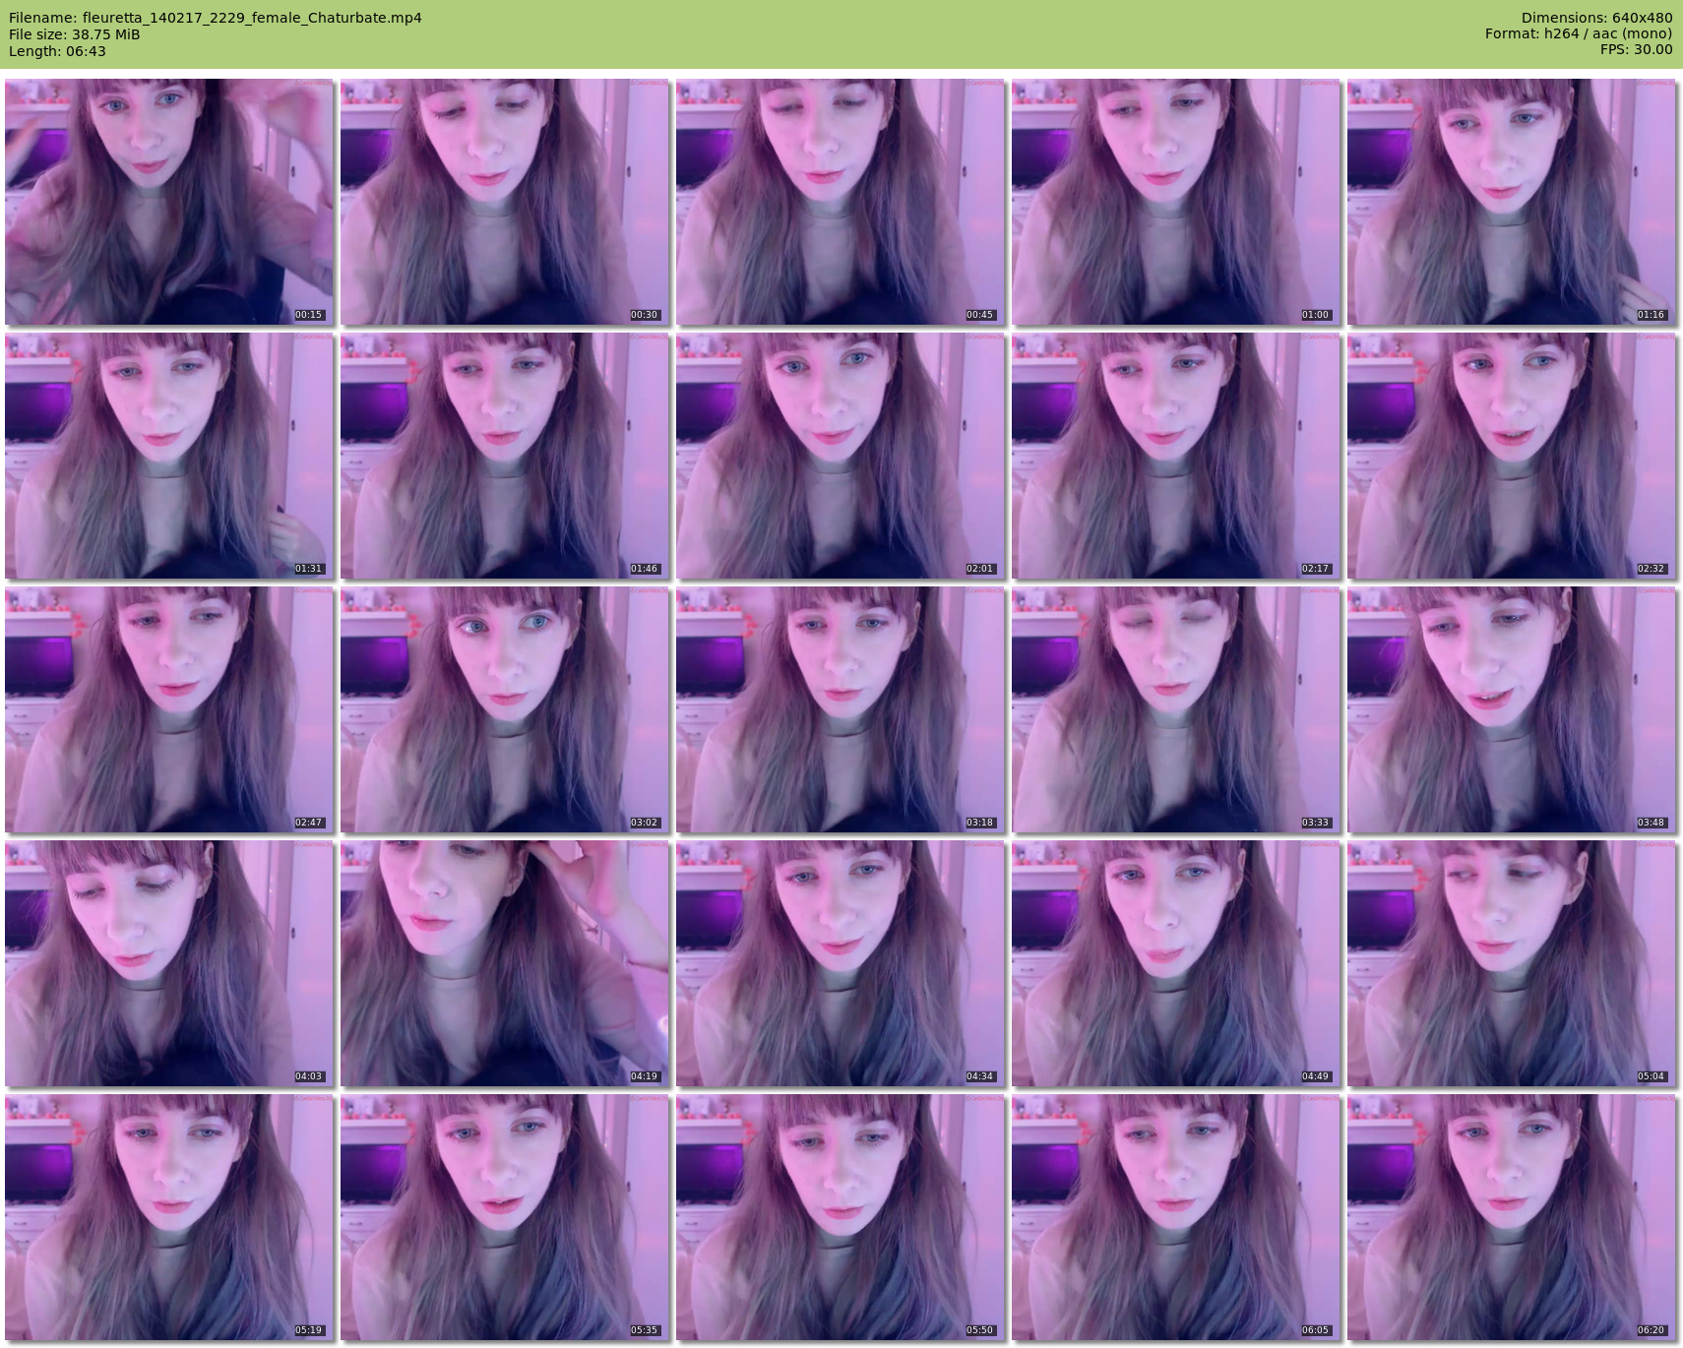Viewport: 1683px width, 1348px height.
Task: Click the frame marked 01:16
Action: click(x=1512, y=202)
